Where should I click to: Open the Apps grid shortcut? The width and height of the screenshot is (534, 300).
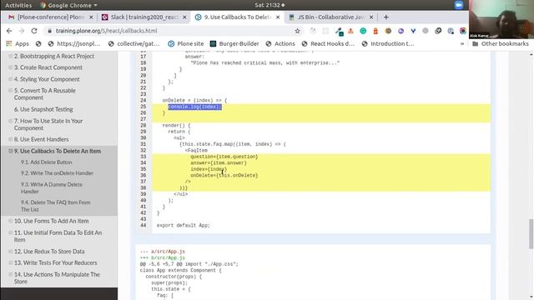[18, 43]
